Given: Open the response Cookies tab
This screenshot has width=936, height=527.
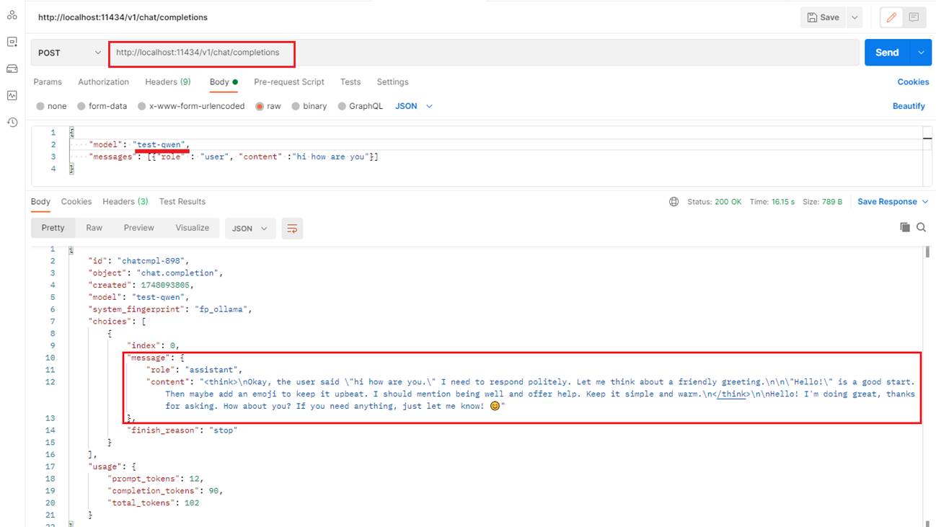Looking at the screenshot, I should click(76, 202).
